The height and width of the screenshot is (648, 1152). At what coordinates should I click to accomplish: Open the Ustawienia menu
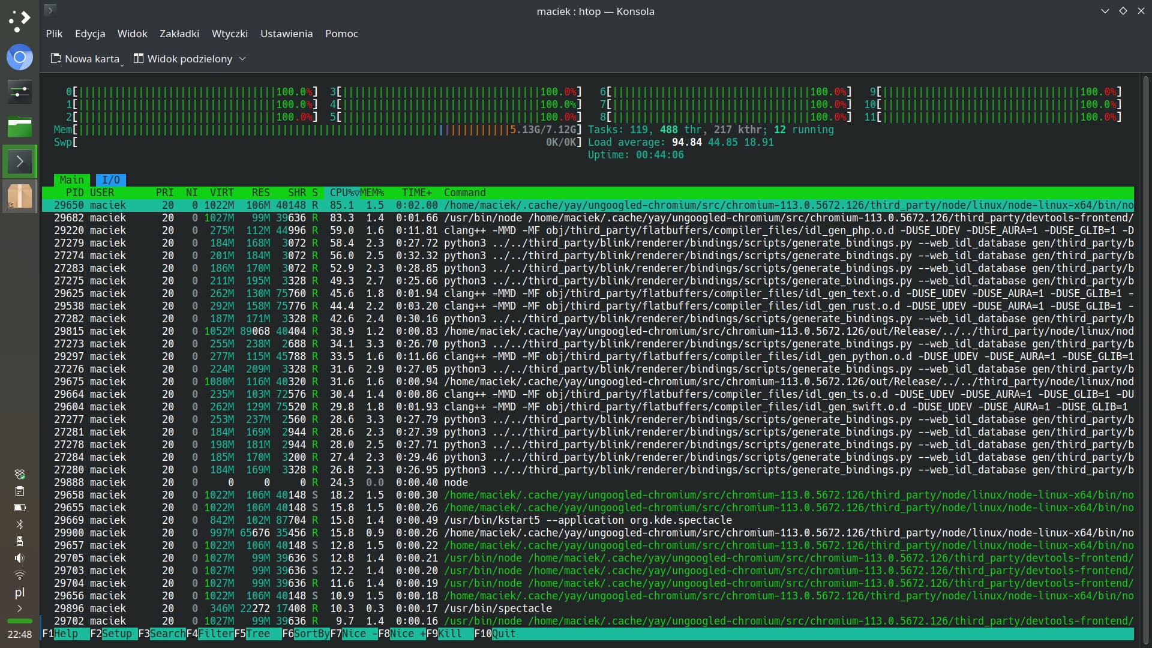tap(286, 34)
